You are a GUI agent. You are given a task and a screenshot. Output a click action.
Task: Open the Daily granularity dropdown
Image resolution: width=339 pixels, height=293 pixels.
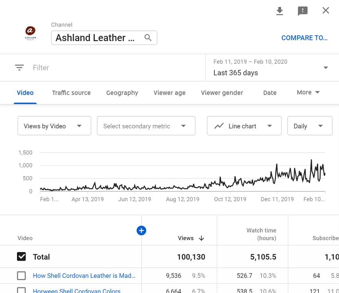coord(310,126)
